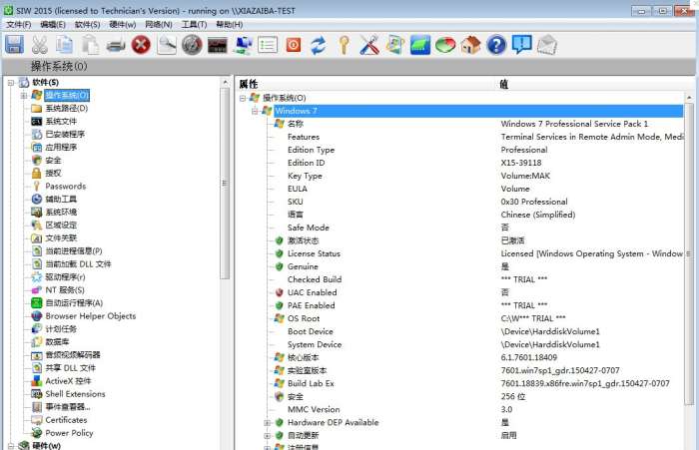Click the Home house toolbar icon

[470, 45]
